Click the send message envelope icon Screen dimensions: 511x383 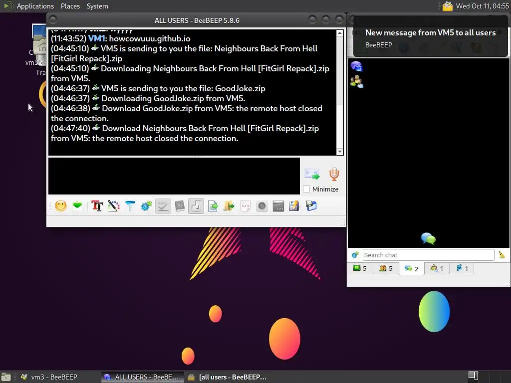tap(312, 174)
